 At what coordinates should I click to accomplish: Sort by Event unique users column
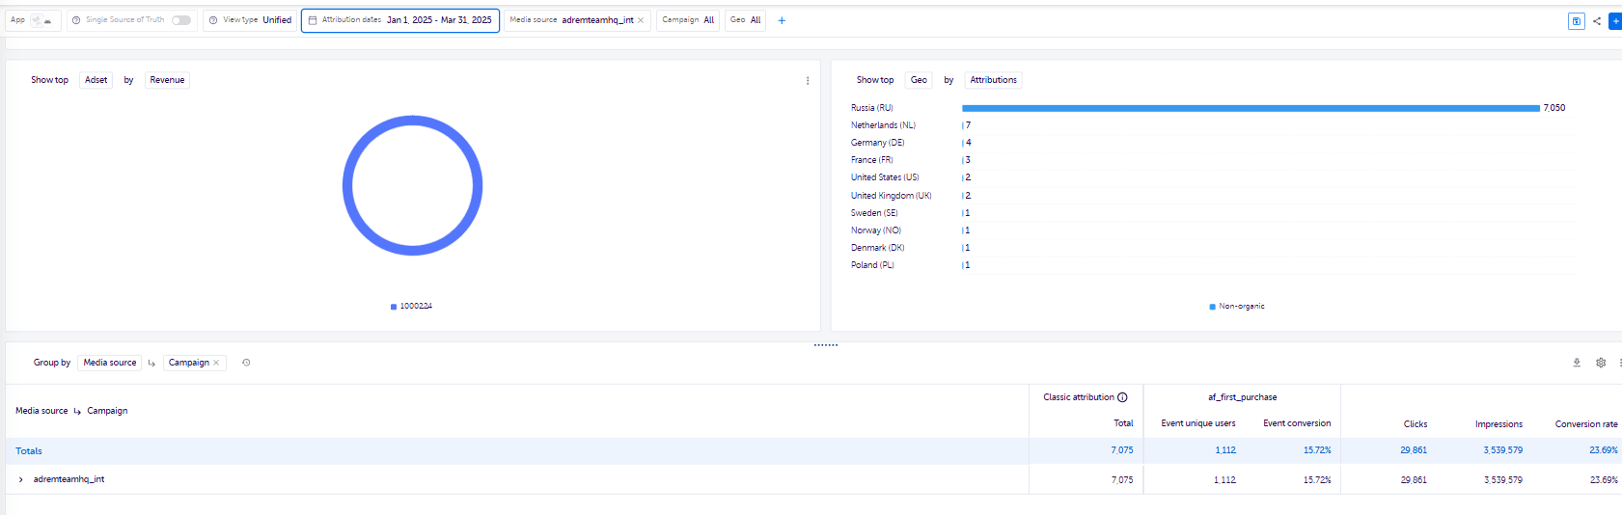[x=1197, y=423]
